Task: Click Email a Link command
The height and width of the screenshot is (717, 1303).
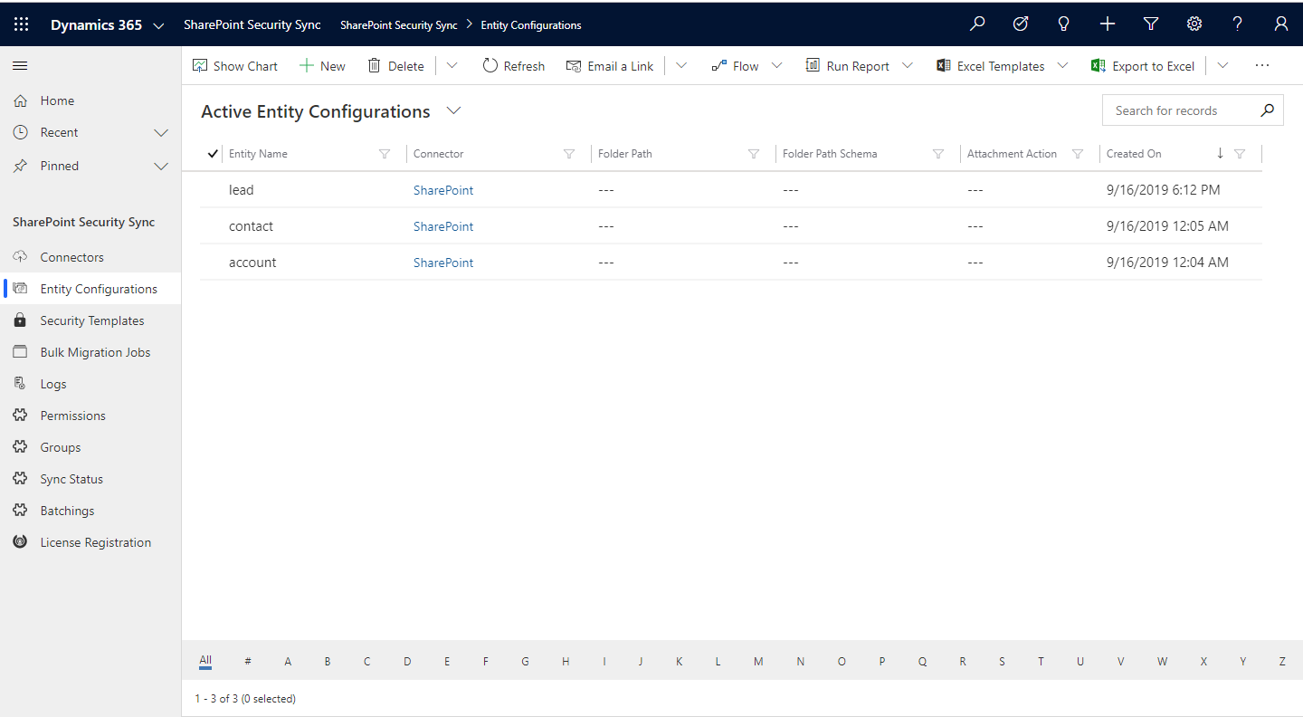Action: [x=609, y=66]
